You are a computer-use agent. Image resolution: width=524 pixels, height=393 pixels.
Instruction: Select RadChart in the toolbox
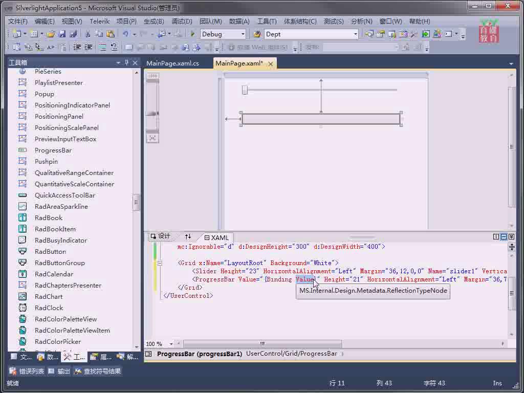tap(49, 297)
